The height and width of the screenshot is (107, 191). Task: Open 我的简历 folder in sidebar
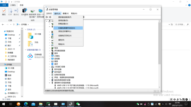coord(11,60)
